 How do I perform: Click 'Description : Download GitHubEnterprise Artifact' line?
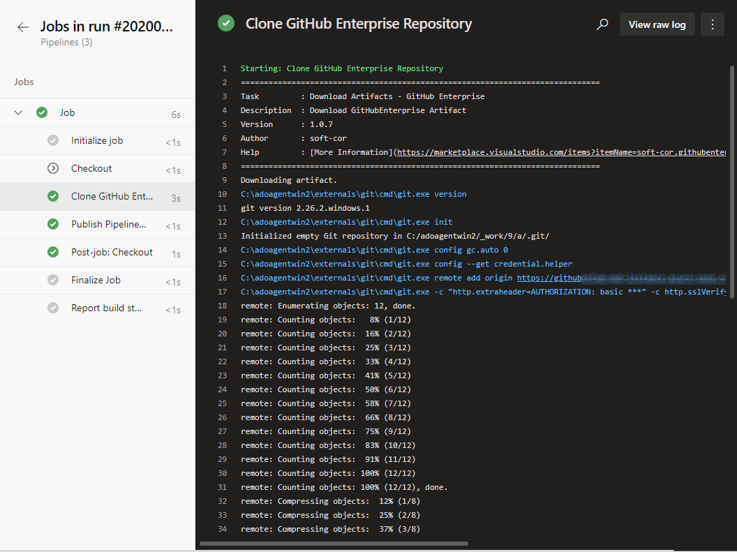point(353,110)
